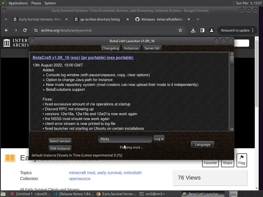Open the System menu
Viewport: 263px width, 197px height.
[x=50, y=3]
